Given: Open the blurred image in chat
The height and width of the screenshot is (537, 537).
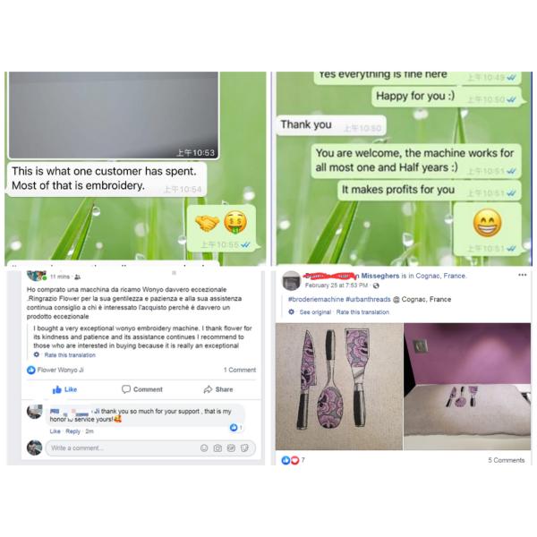Looking at the screenshot, I should 114,115.
